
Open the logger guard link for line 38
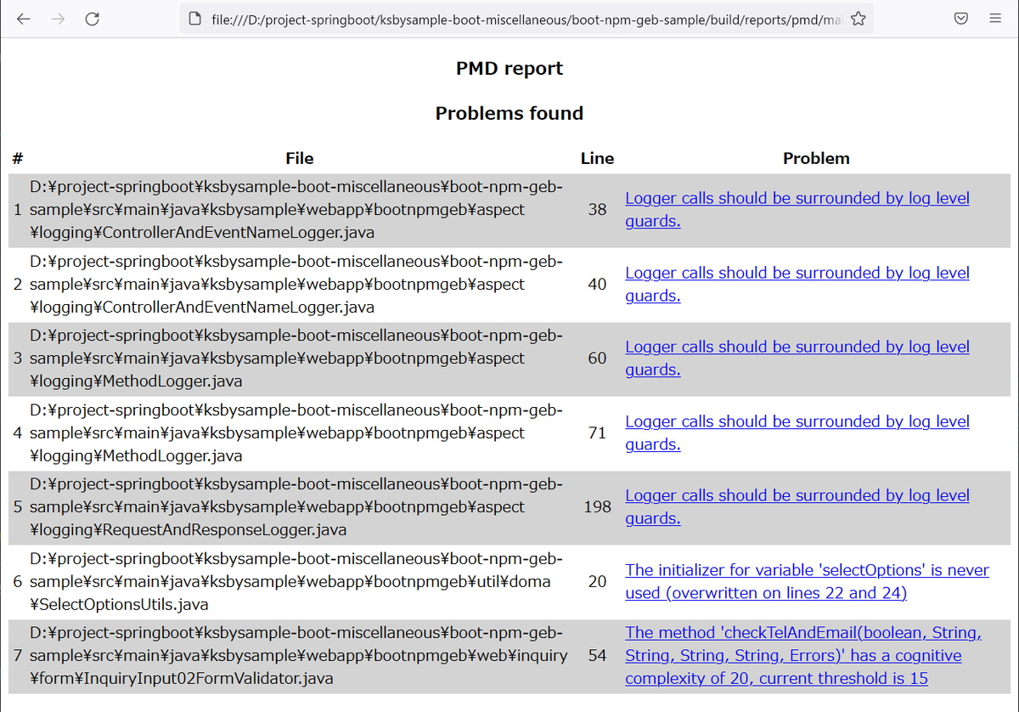pyautogui.click(x=797, y=209)
